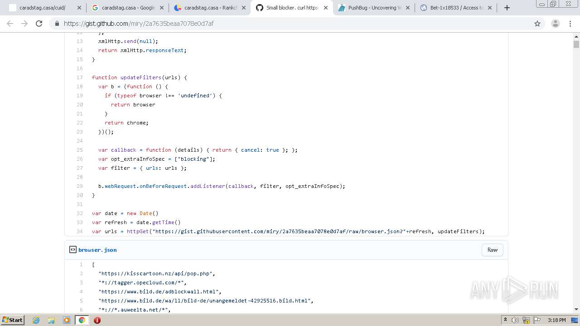Close the caradstag.casa - Rankchart tab

(x=244, y=8)
